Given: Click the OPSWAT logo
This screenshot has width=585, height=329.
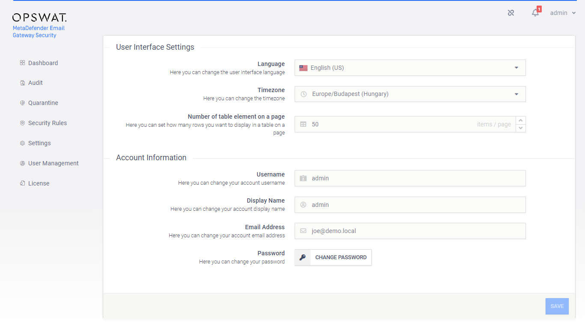Looking at the screenshot, I should pos(39,18).
